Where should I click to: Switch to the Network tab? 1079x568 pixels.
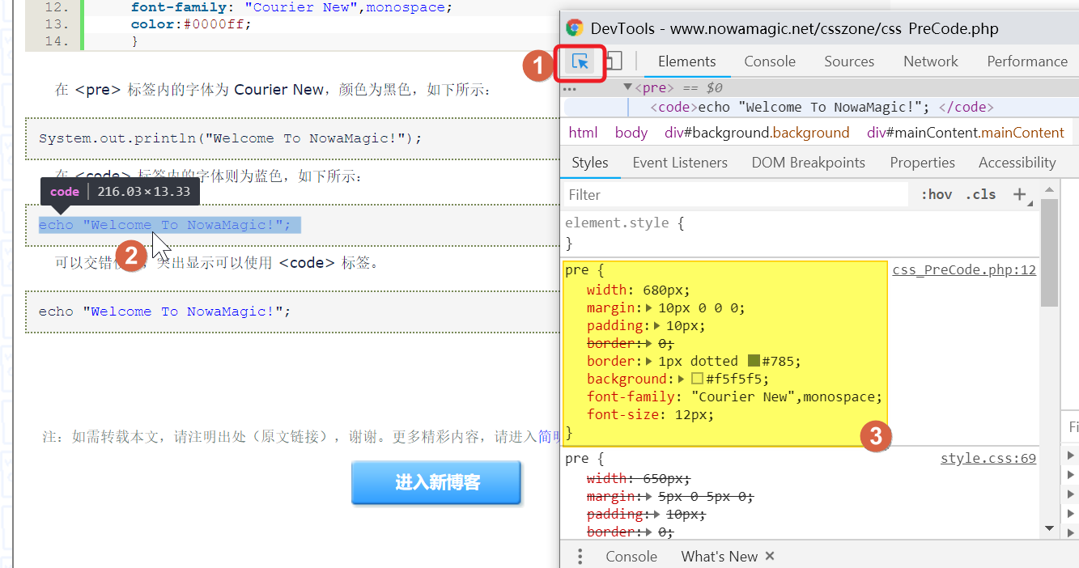coord(930,61)
